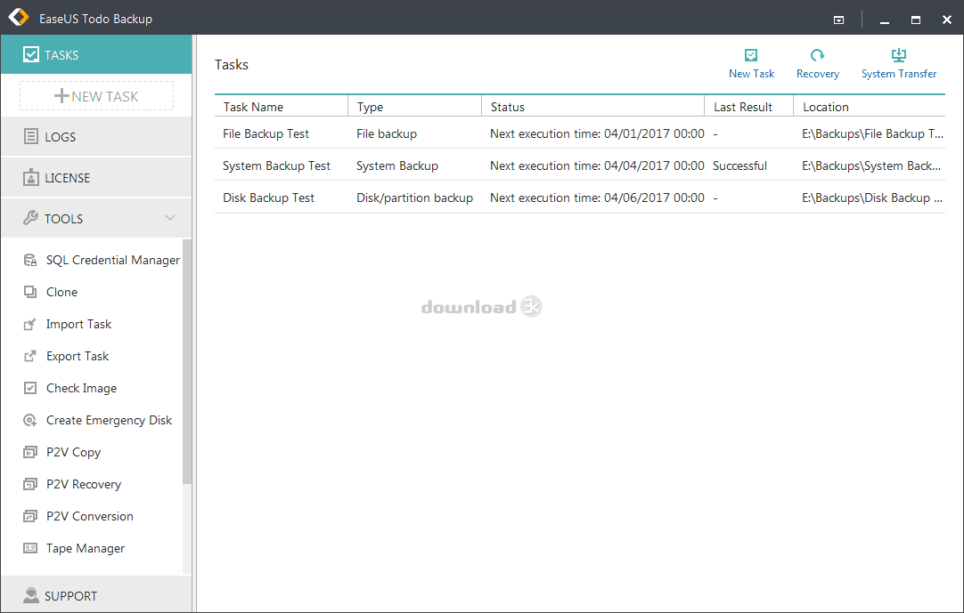Viewport: 964px width, 613px height.
Task: Open SQL Credential Manager
Action: (113, 261)
